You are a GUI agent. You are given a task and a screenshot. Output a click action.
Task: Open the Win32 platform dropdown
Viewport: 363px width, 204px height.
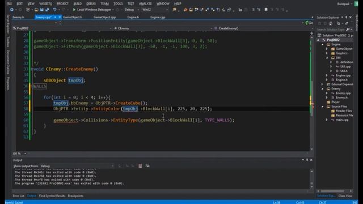click(167, 10)
